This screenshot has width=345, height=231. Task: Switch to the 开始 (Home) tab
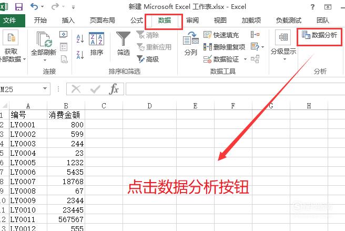coord(40,21)
